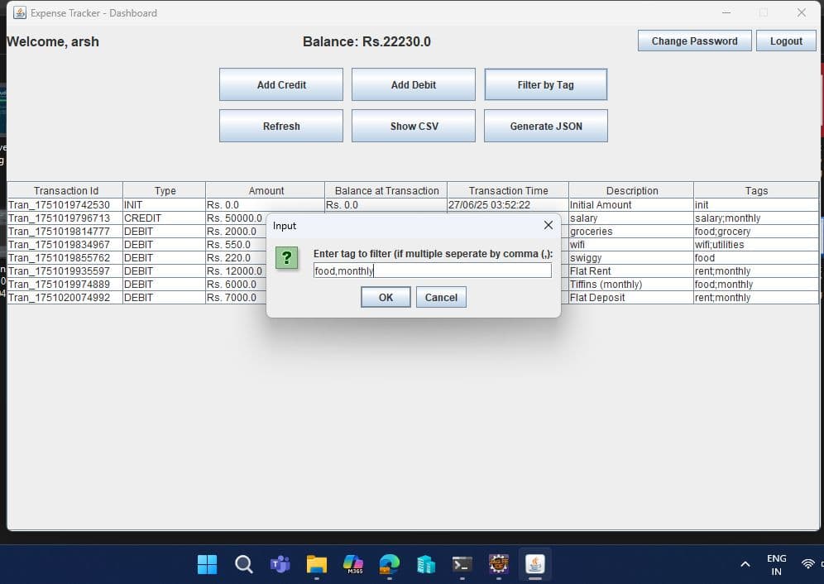This screenshot has width=824, height=584.
Task: Select cell Tran_1751019935597
Action: 65,270
